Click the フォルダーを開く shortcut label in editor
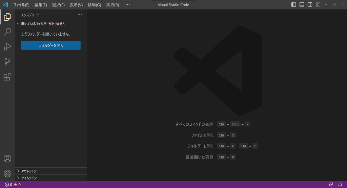The image size is (347, 188). 201,146
